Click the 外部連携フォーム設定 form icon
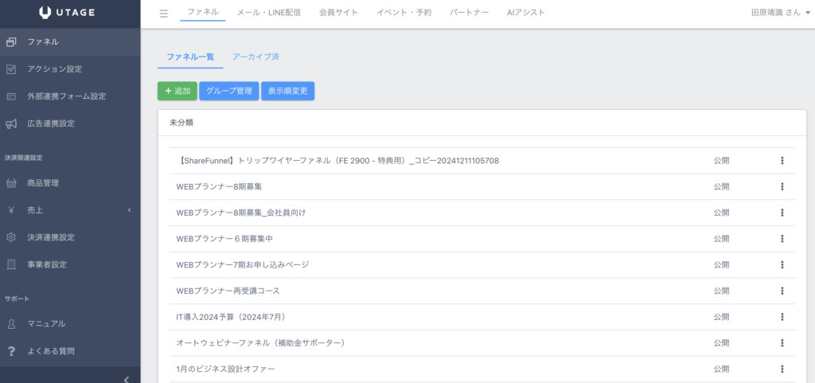 point(11,96)
